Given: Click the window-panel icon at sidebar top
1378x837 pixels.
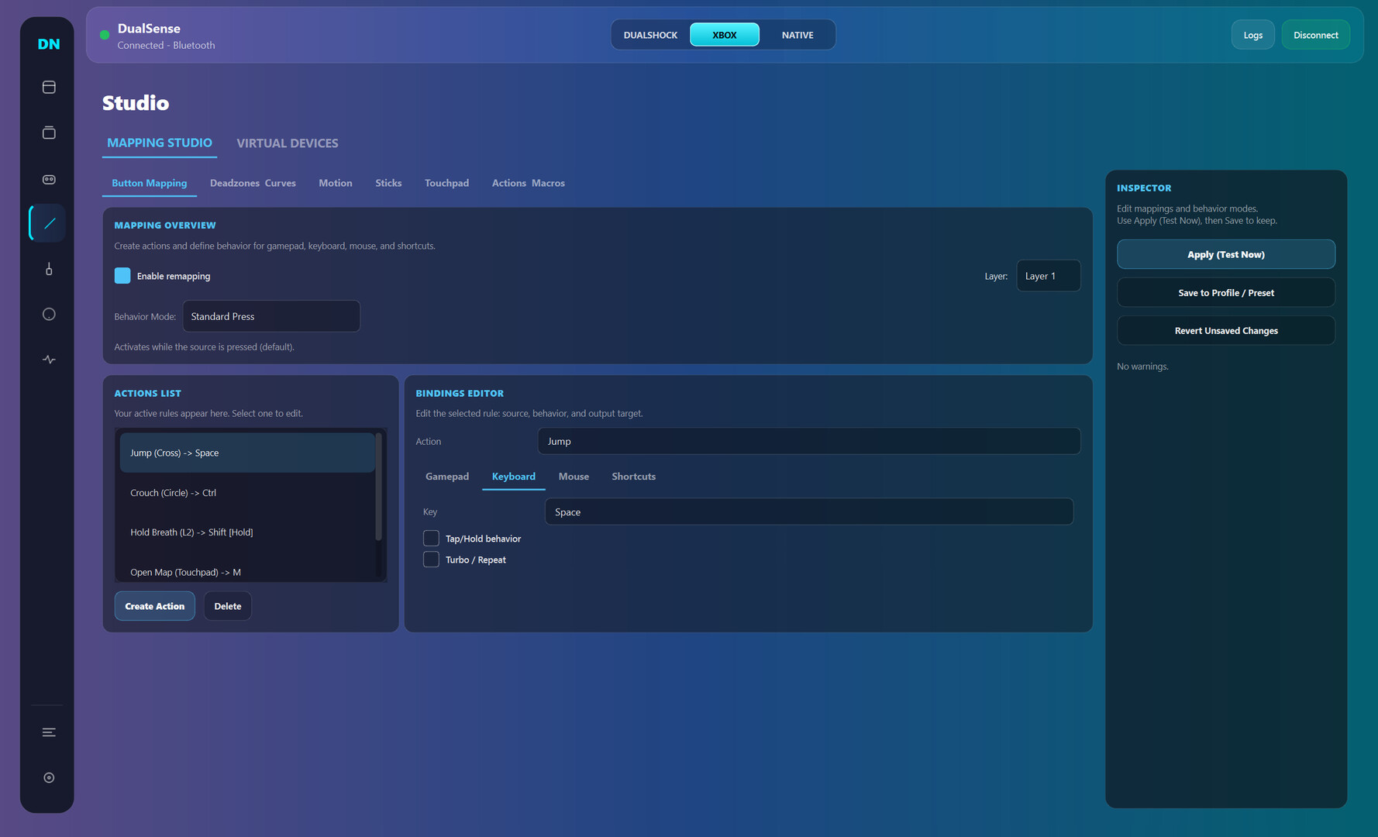Looking at the screenshot, I should (x=49, y=88).
